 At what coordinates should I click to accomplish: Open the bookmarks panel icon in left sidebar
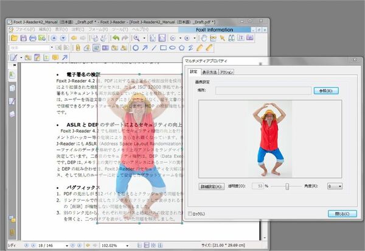click(12, 75)
